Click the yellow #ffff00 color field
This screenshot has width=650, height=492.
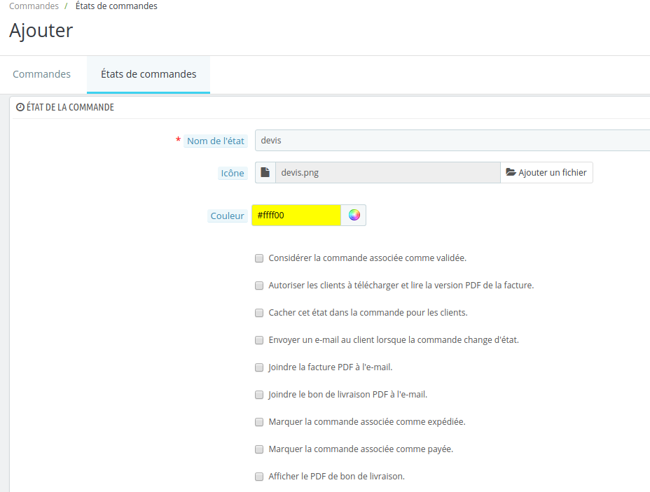coord(296,215)
